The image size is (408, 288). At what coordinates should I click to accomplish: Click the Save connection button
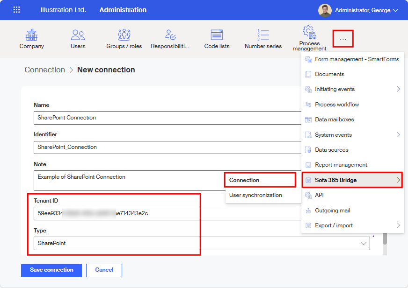click(x=51, y=270)
